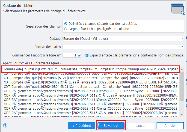Screen dimensions: 187x132
Task: Click preview line with REMISE CHEQUE N°5613546
Action: 91,82
